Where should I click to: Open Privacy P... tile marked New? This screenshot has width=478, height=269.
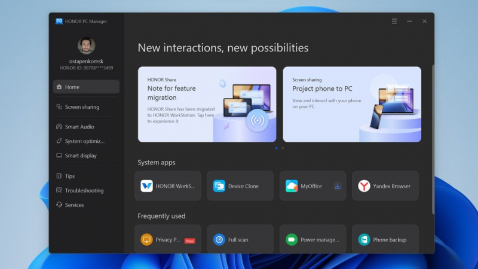[x=168, y=239]
